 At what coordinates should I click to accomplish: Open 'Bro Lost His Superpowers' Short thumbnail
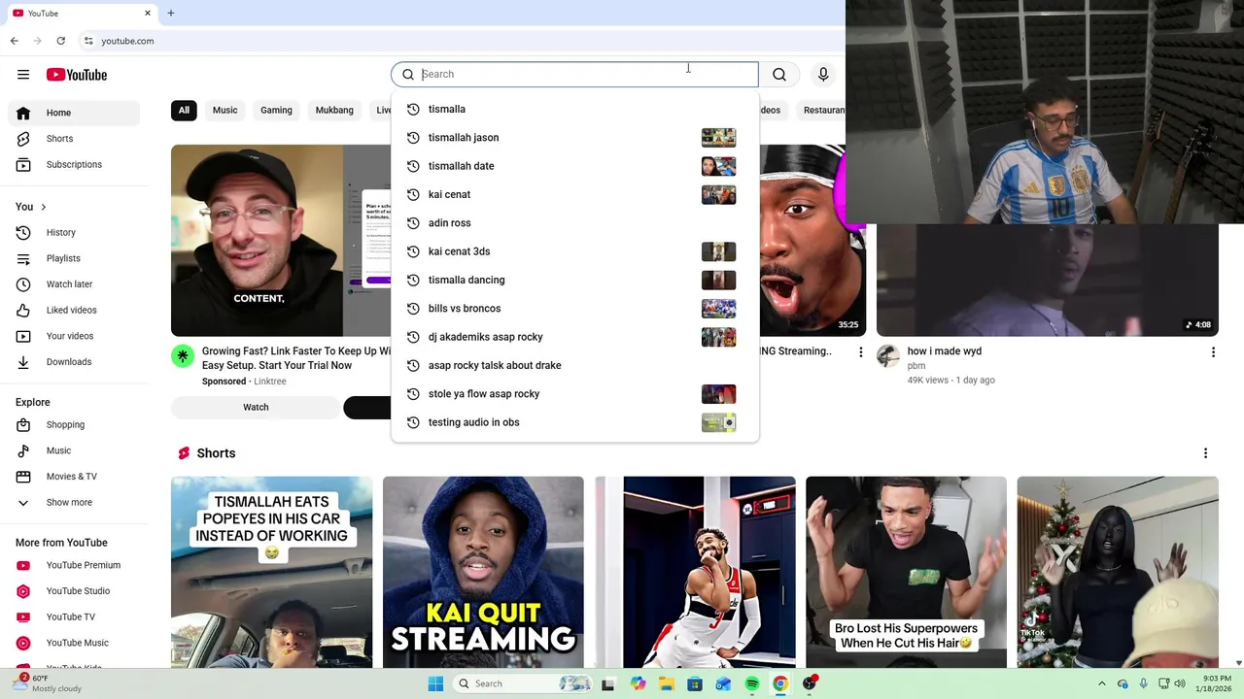click(906, 573)
